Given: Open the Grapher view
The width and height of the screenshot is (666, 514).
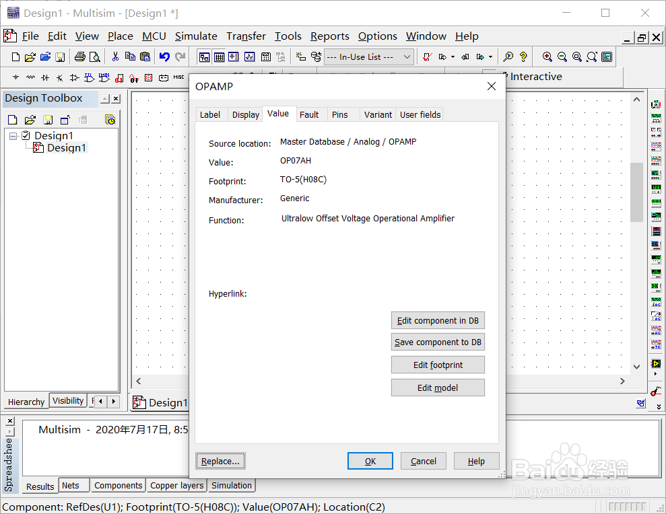Looking at the screenshot, I should pyautogui.click(x=249, y=57).
